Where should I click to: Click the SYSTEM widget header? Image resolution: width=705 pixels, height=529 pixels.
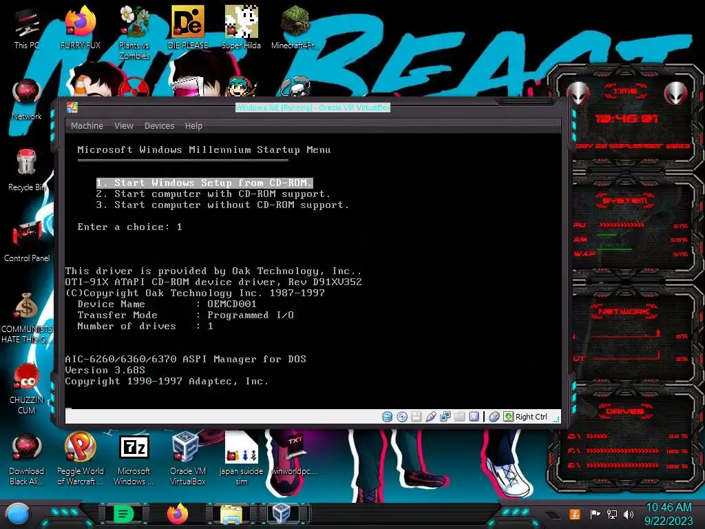625,200
